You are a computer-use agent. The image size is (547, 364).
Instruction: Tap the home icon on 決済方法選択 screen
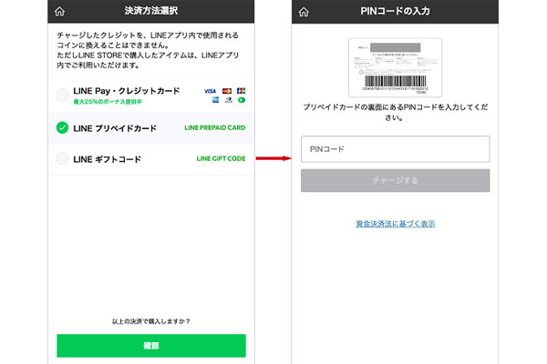(59, 12)
